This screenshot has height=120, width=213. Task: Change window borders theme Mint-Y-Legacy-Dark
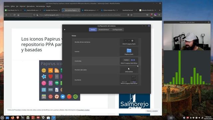point(129,42)
